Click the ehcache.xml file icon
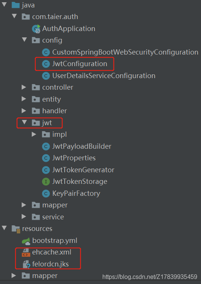This screenshot has width=201, height=284. (x=26, y=253)
